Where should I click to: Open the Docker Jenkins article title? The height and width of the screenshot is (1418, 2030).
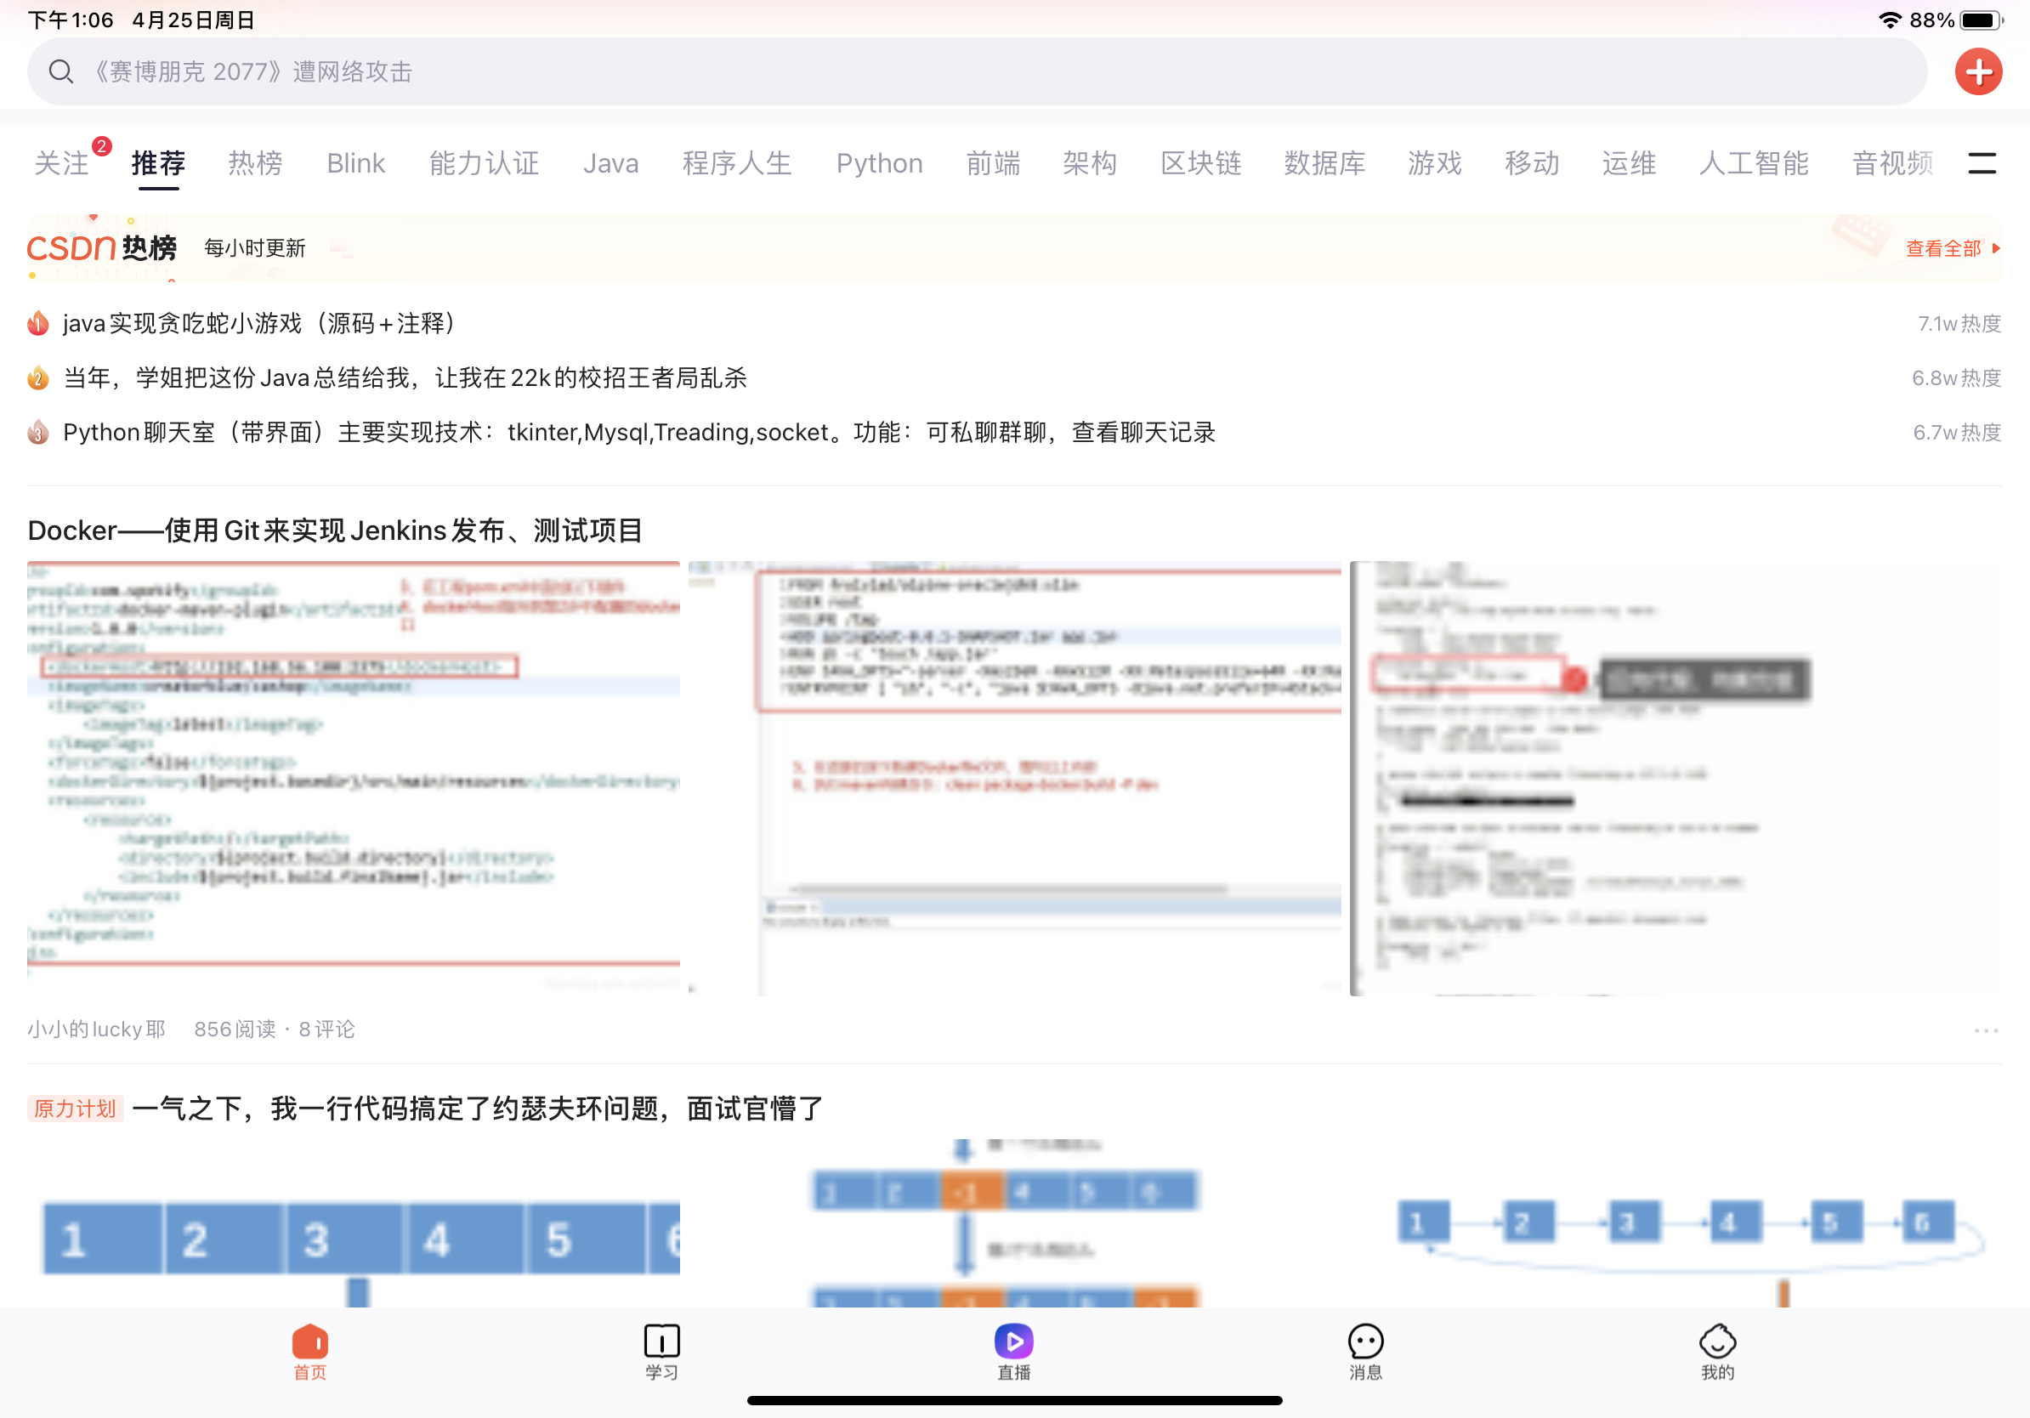[x=335, y=530]
